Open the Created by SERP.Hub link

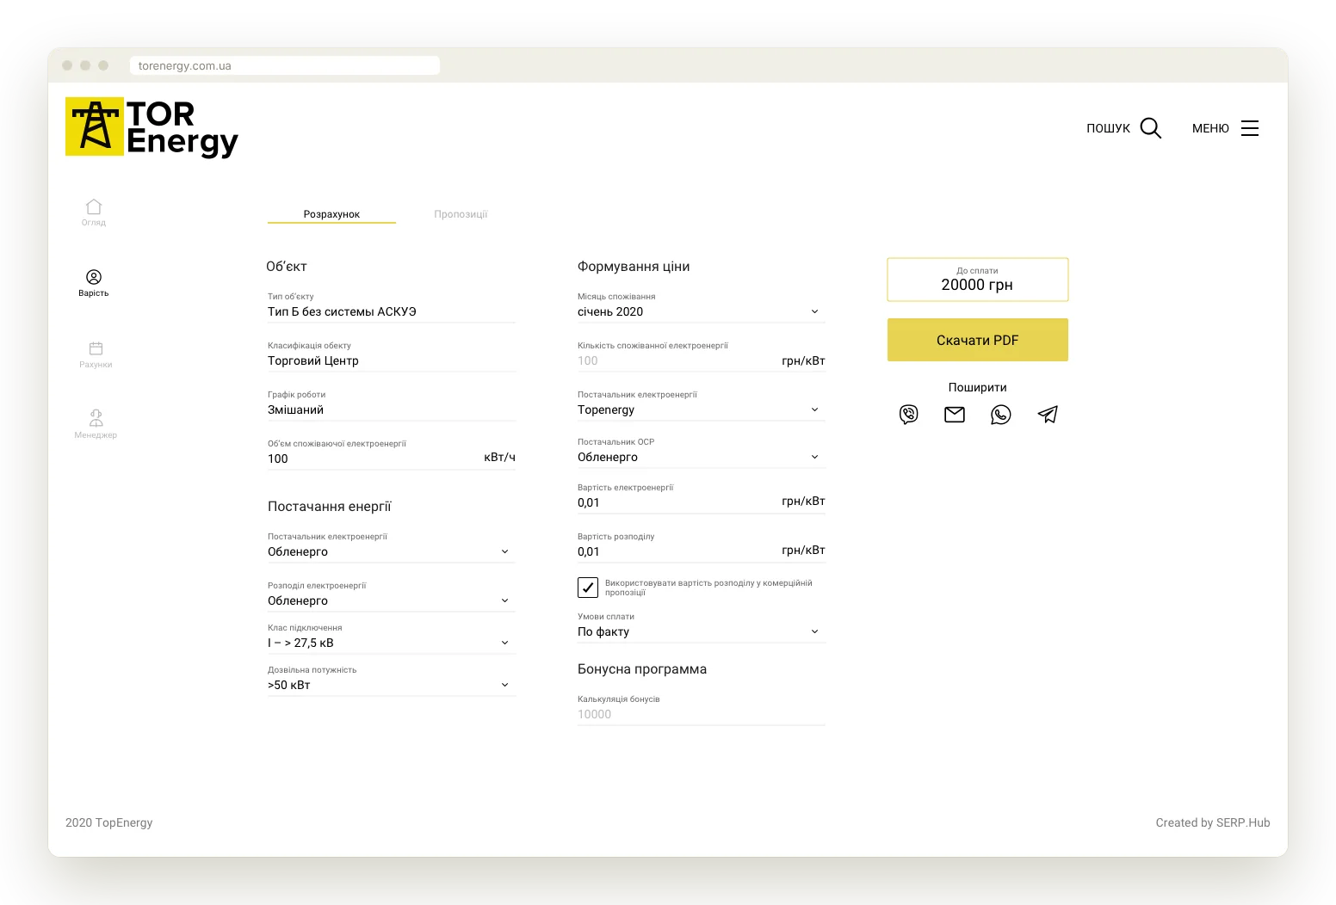pos(1213,822)
